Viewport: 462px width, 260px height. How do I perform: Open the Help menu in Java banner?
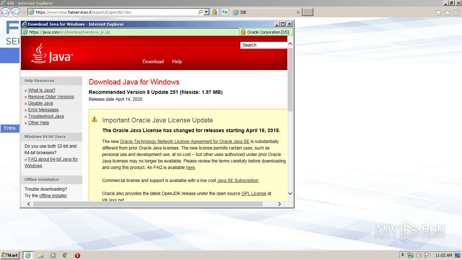tap(177, 61)
